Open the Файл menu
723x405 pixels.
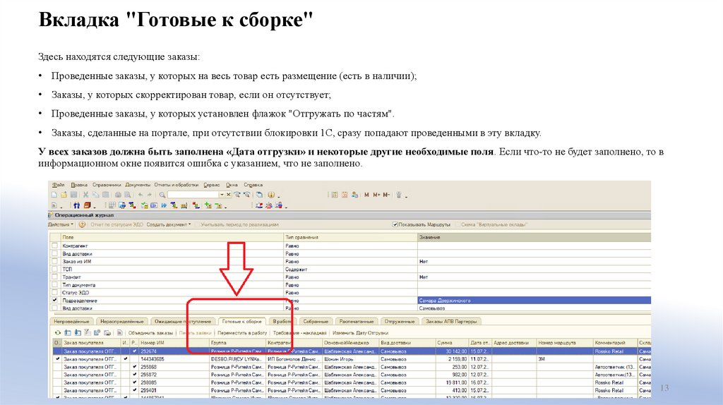click(58, 185)
